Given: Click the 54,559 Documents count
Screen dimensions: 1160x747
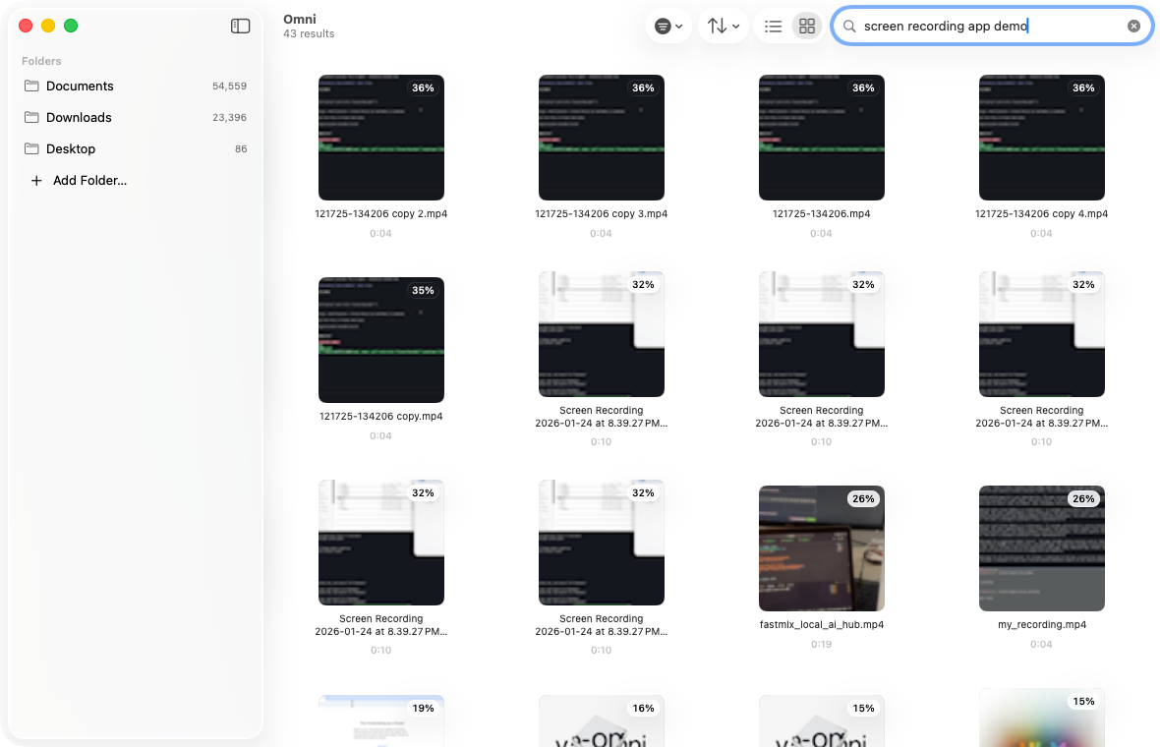Looking at the screenshot, I should (x=229, y=86).
